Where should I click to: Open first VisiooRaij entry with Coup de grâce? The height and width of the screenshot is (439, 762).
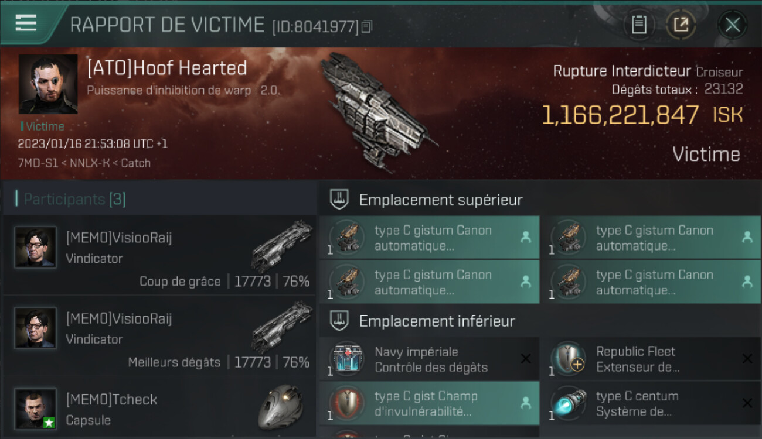159,255
